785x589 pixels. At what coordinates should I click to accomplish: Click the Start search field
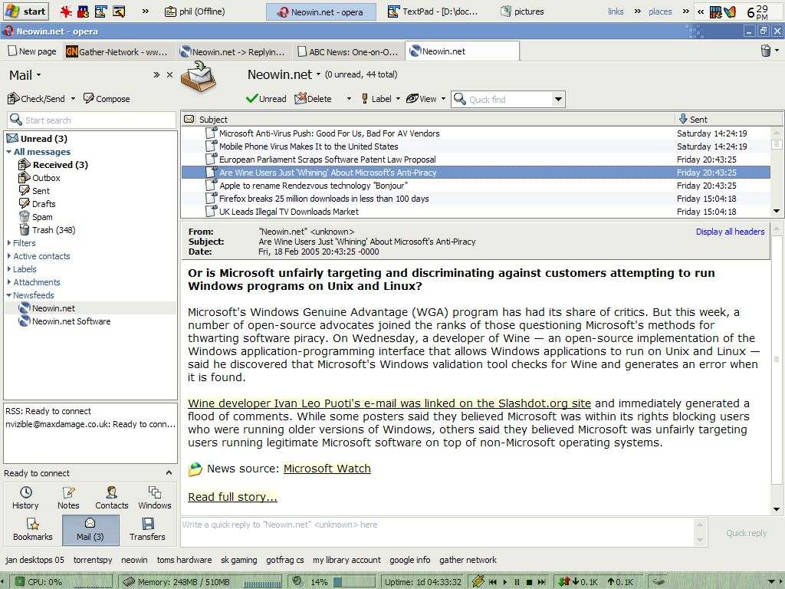pos(92,120)
